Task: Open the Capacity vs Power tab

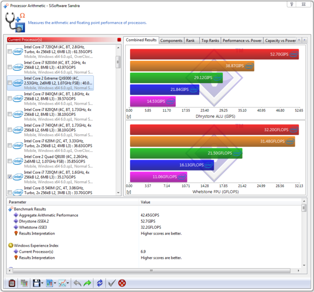Action: click(x=280, y=40)
